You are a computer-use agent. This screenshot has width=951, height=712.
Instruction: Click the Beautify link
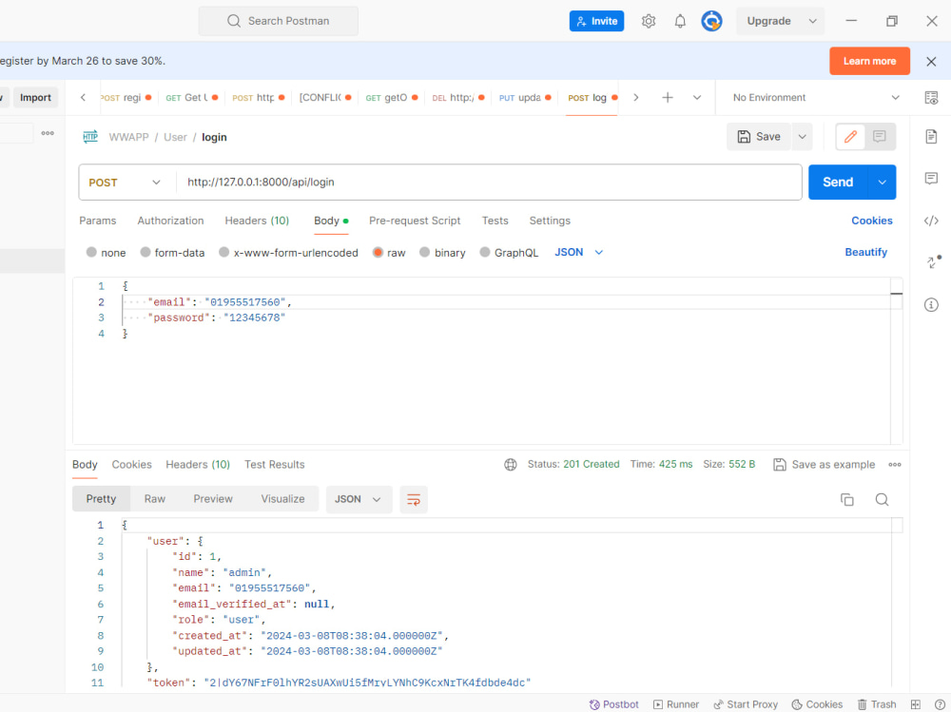pos(865,252)
